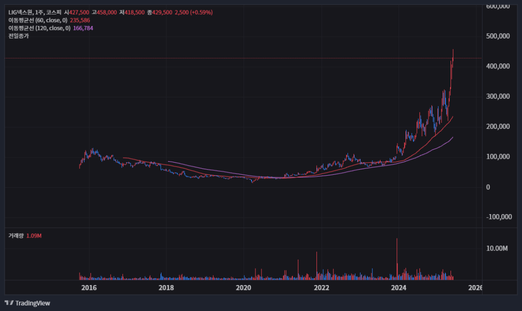Screen dimensions: 522x311
Task: Click the 전일종가 legend label
Action: (18, 36)
